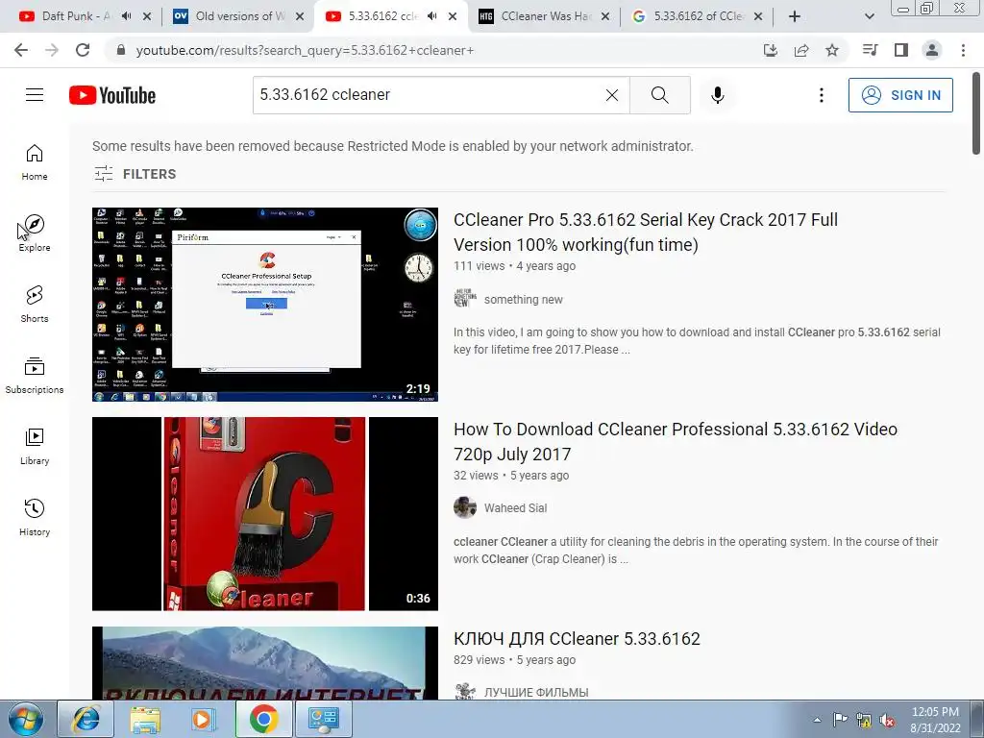This screenshot has width=984, height=738.
Task: Open the mountain landscape video thumbnail
Action: coord(265,663)
